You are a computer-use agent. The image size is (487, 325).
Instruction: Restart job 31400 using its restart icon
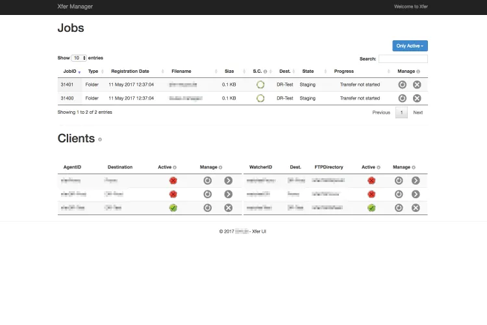[402, 98]
